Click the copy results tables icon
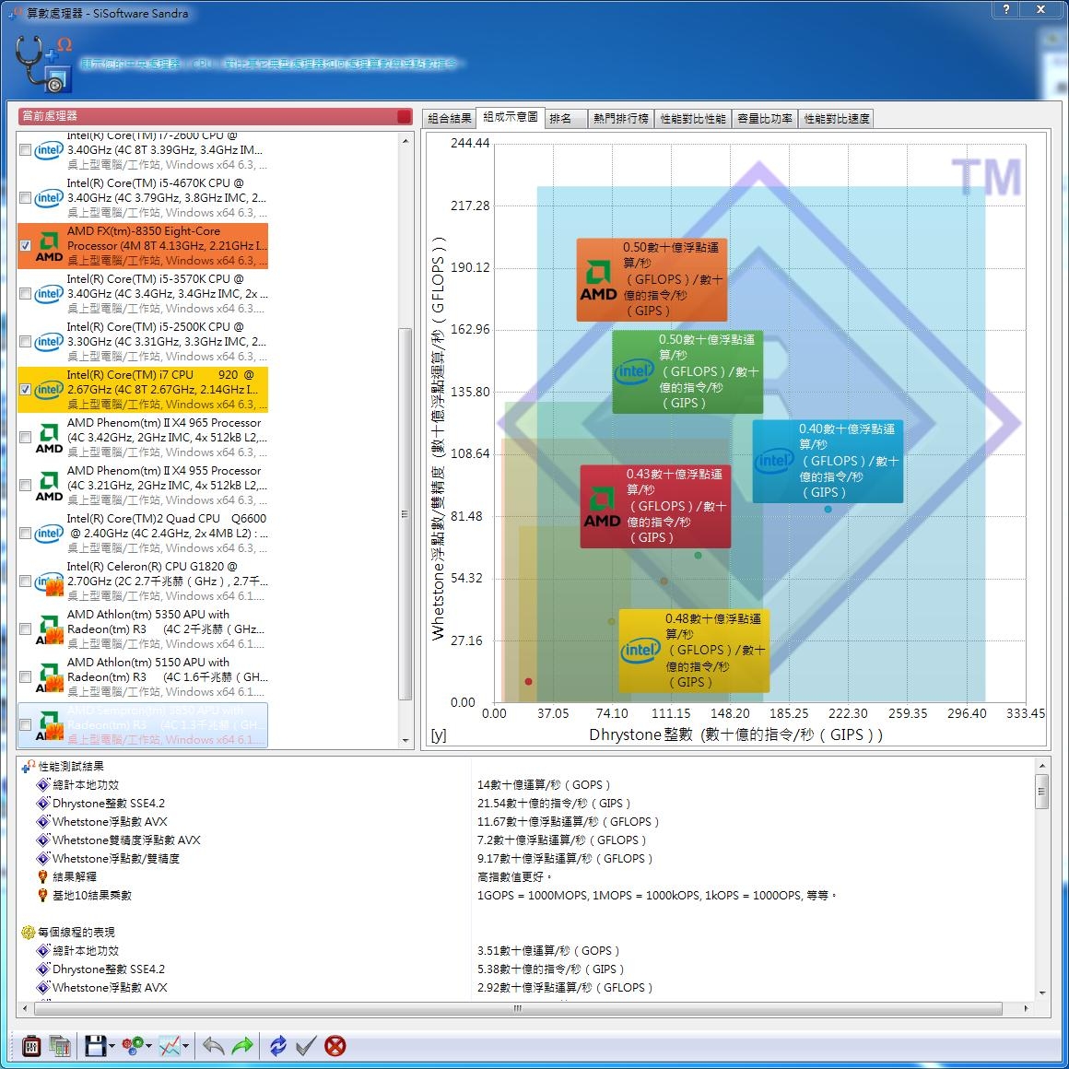This screenshot has width=1069, height=1069. tap(60, 1045)
